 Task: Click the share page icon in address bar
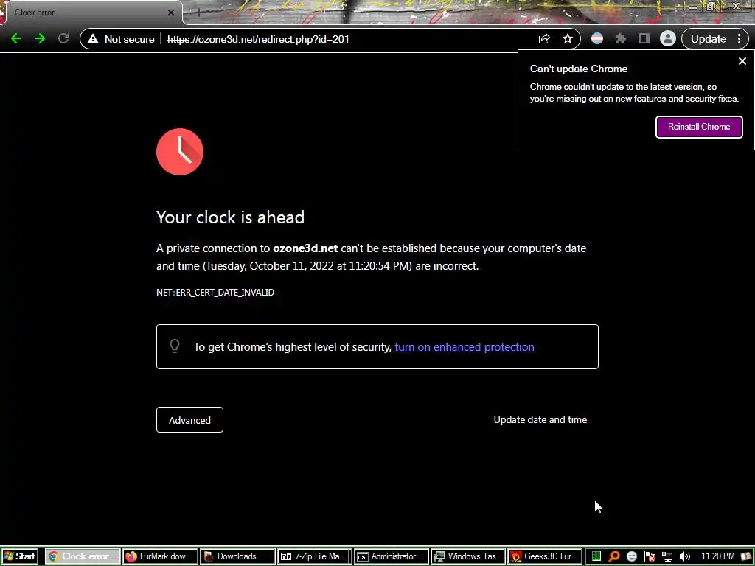pyautogui.click(x=544, y=39)
